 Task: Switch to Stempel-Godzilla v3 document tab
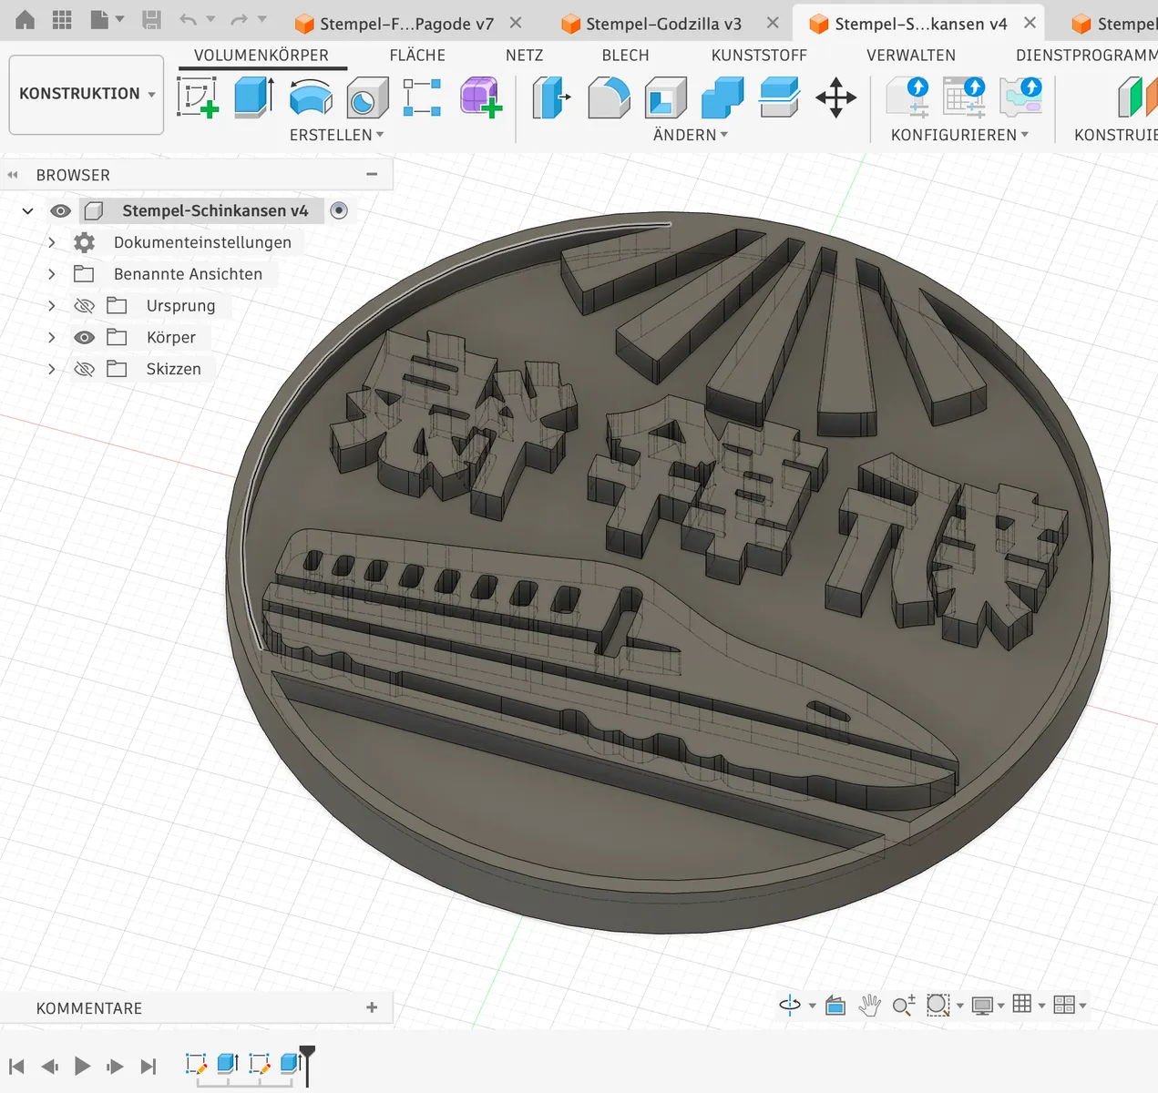663,24
